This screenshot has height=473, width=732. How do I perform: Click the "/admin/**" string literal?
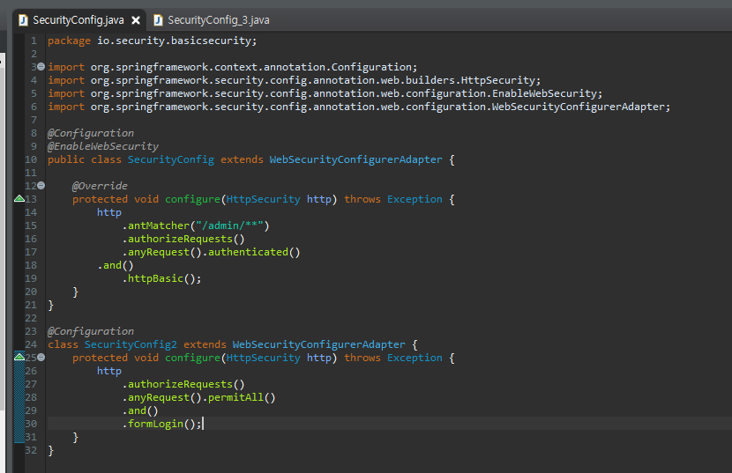pos(229,225)
